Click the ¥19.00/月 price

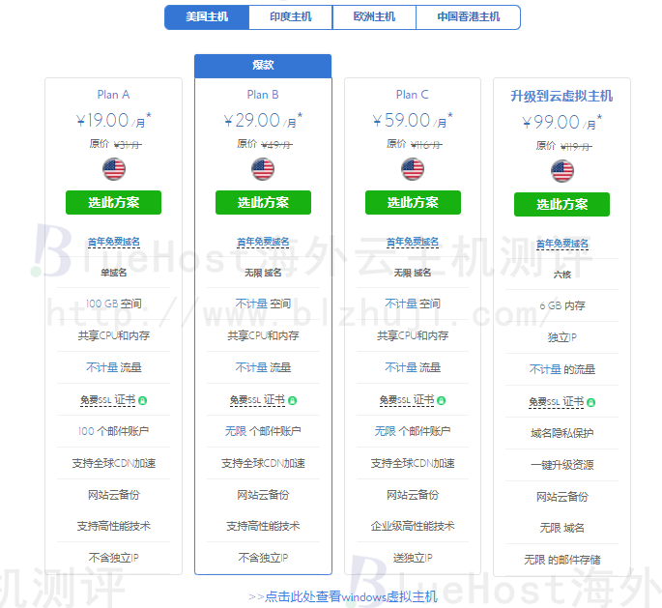(x=114, y=120)
